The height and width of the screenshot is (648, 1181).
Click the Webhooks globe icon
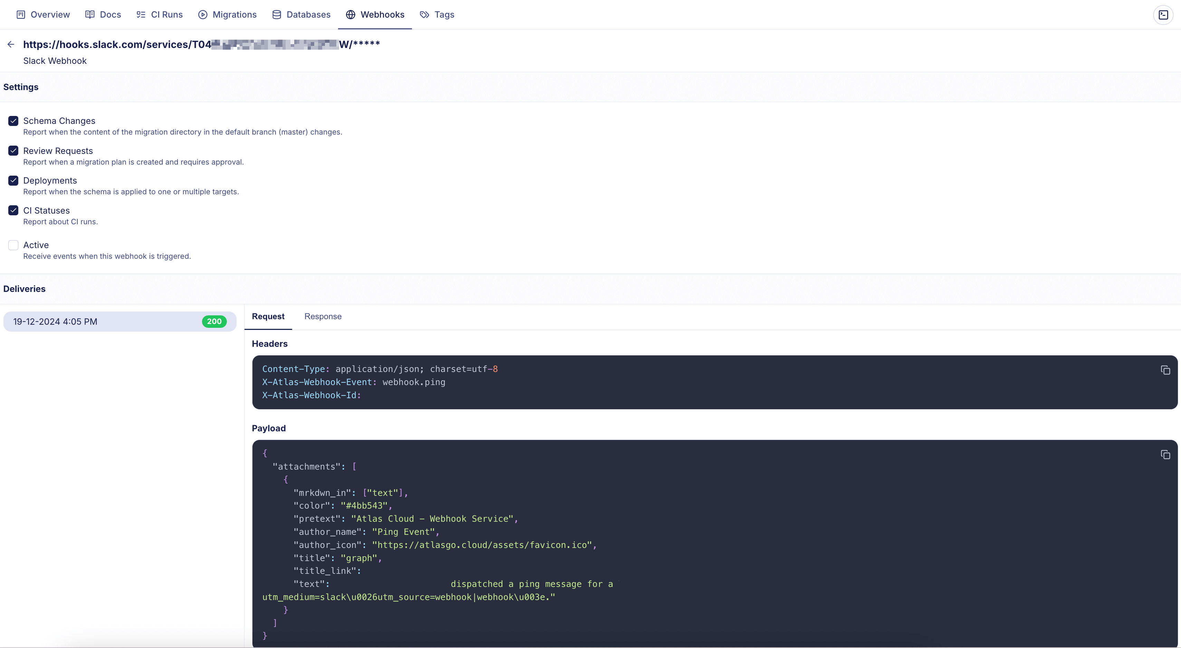[350, 14]
